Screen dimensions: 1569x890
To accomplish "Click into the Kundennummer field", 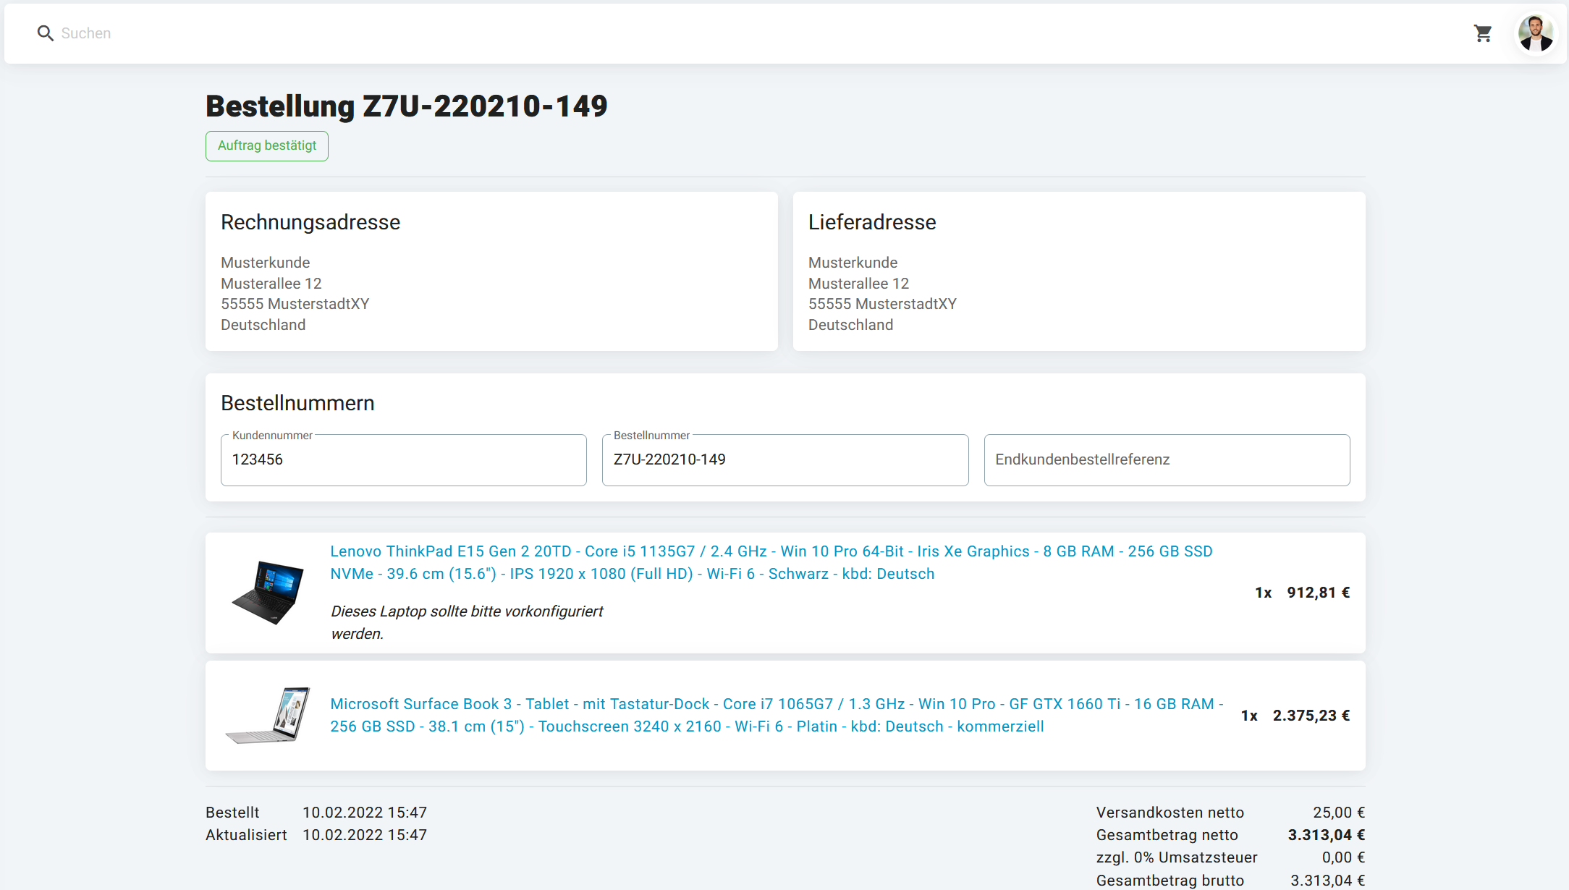I will [403, 460].
